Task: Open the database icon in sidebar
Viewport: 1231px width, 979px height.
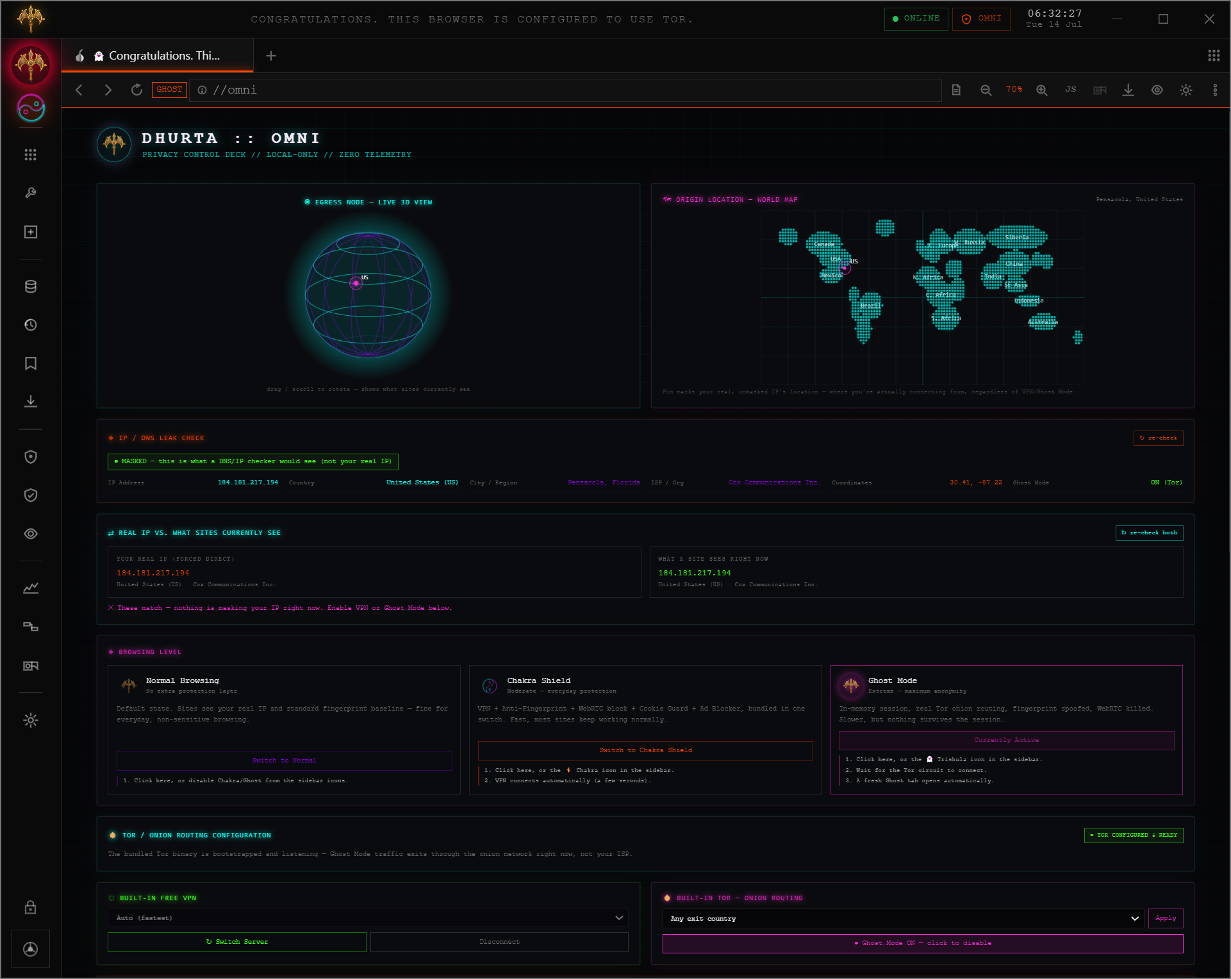Action: [x=30, y=286]
